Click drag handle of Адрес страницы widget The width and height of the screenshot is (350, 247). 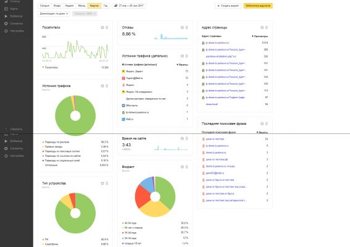pos(267,27)
